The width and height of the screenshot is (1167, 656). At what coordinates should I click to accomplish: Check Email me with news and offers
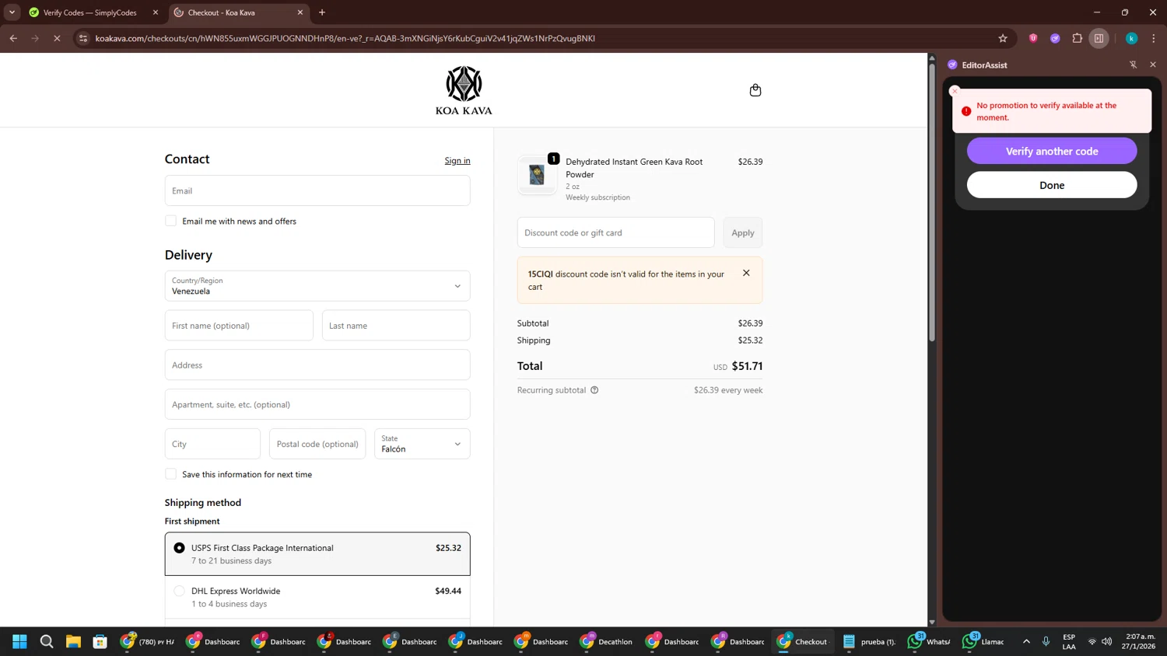pyautogui.click(x=170, y=221)
